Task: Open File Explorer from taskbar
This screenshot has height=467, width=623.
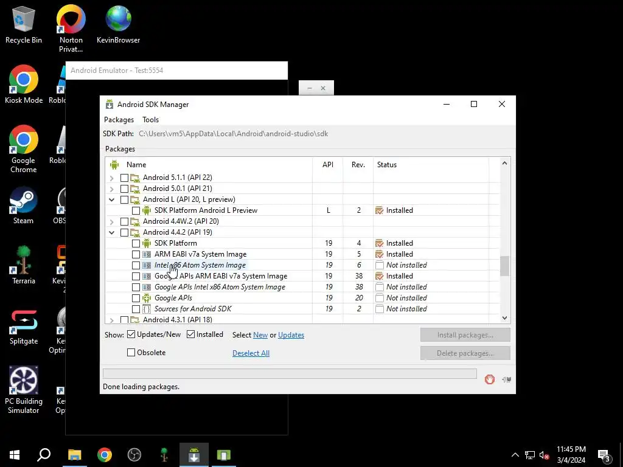Action: (74, 455)
